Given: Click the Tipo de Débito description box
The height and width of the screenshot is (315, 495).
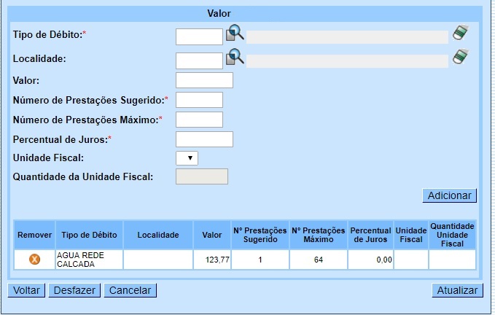Looking at the screenshot, I should point(347,37).
